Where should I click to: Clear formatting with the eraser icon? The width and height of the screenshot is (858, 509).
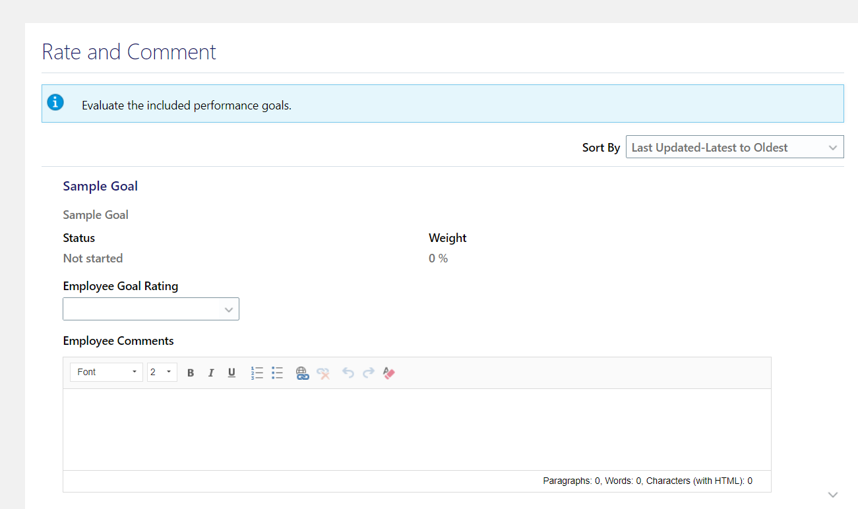[x=388, y=373]
